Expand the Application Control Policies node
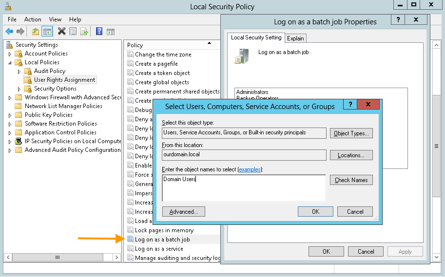 (x=10, y=133)
